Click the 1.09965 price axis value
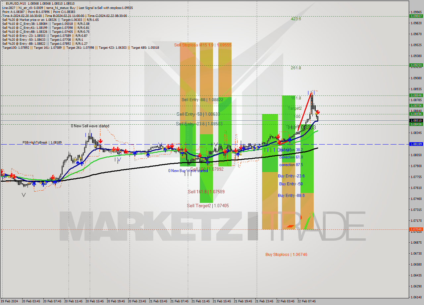 416,12
